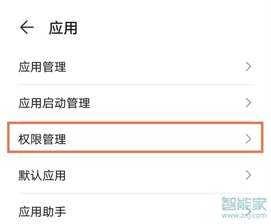Tap the arrow icon beside 应用助手
Viewport: 271px width, 224px height.
(x=248, y=209)
